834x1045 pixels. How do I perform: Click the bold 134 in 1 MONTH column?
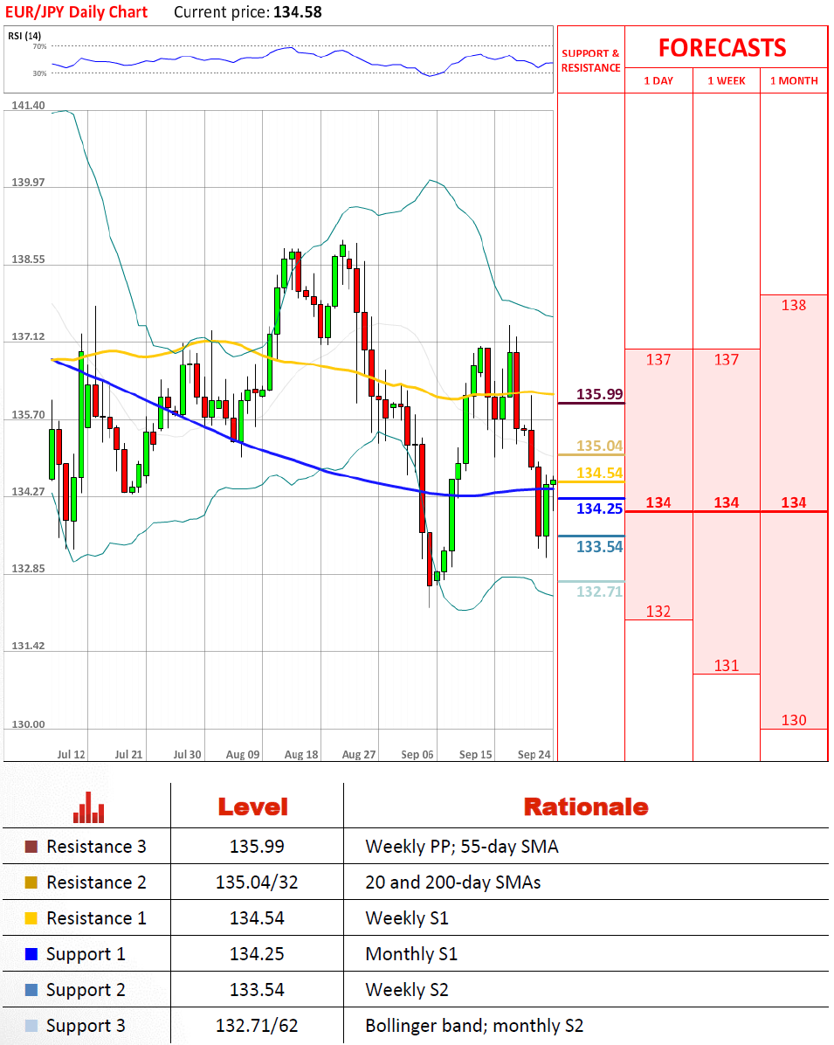[794, 502]
